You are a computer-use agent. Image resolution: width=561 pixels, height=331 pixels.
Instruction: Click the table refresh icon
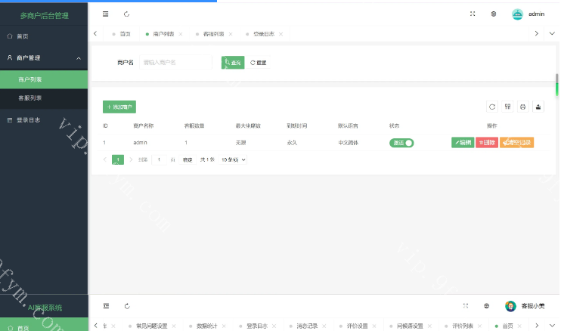point(492,107)
